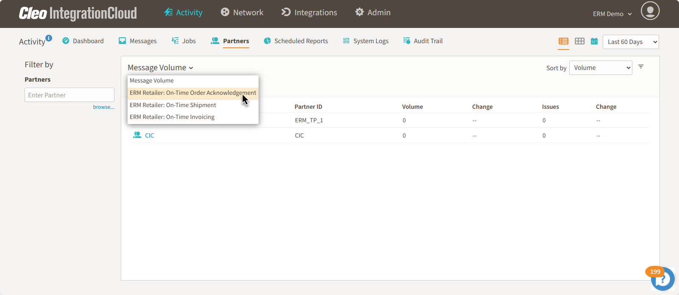Open the help chat widget icon

pyautogui.click(x=662, y=279)
